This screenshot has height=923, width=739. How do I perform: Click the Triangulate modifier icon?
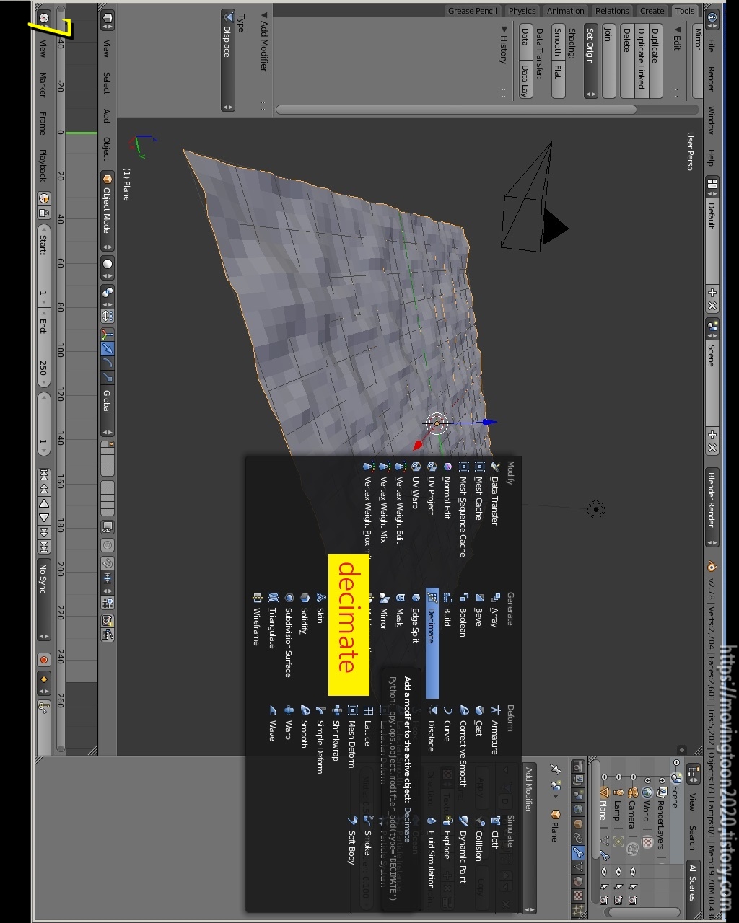click(x=273, y=598)
